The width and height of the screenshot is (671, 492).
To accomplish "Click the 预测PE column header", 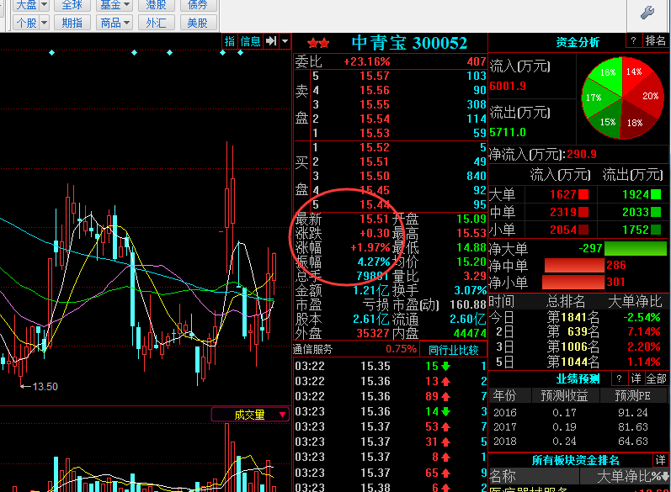I will pyautogui.click(x=632, y=395).
